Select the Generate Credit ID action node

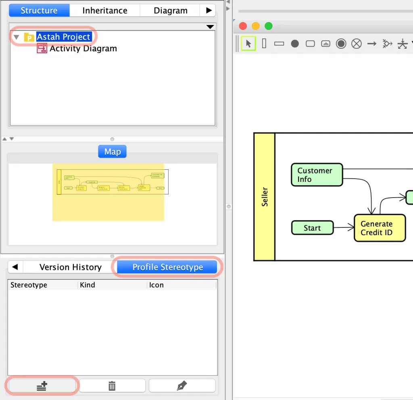point(380,228)
